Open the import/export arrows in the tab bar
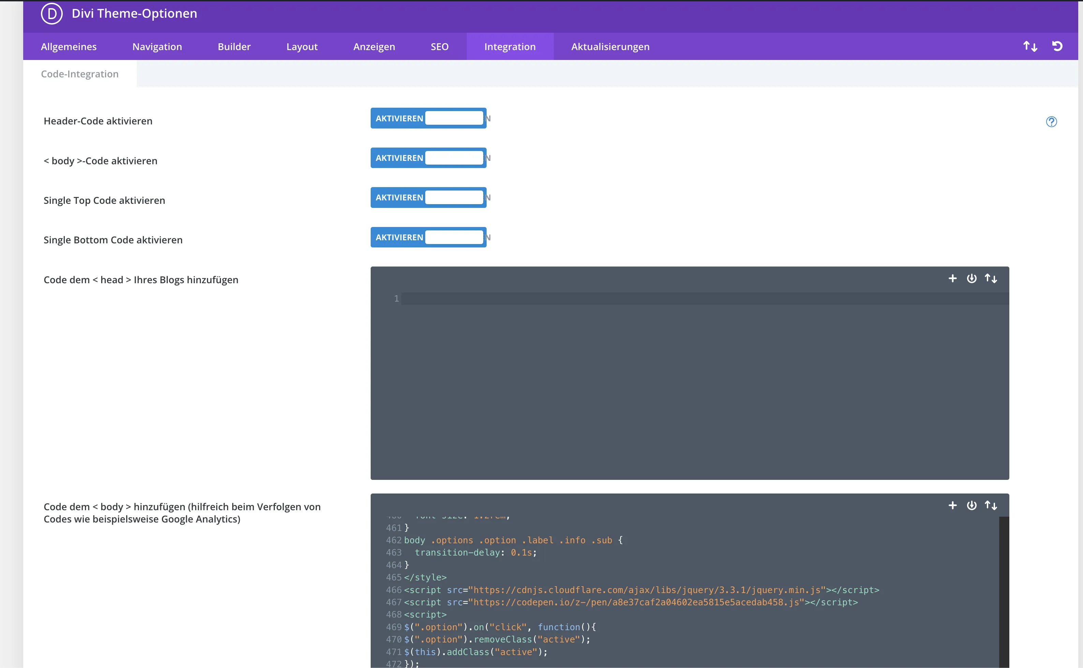The image size is (1083, 668). (1030, 46)
